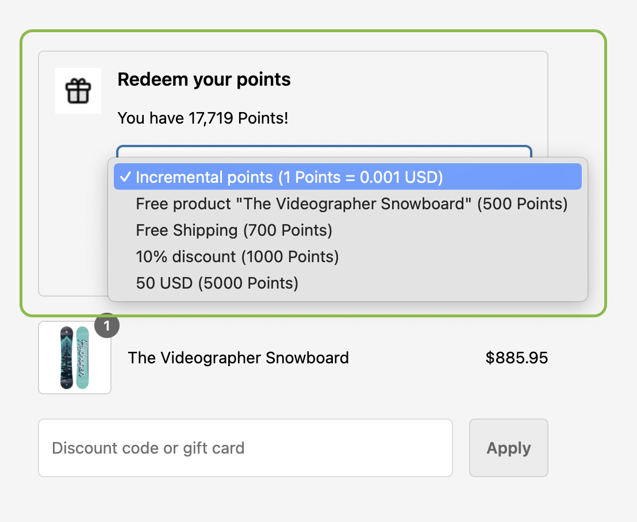The height and width of the screenshot is (522, 637).
Task: Click "The Videographer Snowboard" product title
Action: pyautogui.click(x=238, y=358)
